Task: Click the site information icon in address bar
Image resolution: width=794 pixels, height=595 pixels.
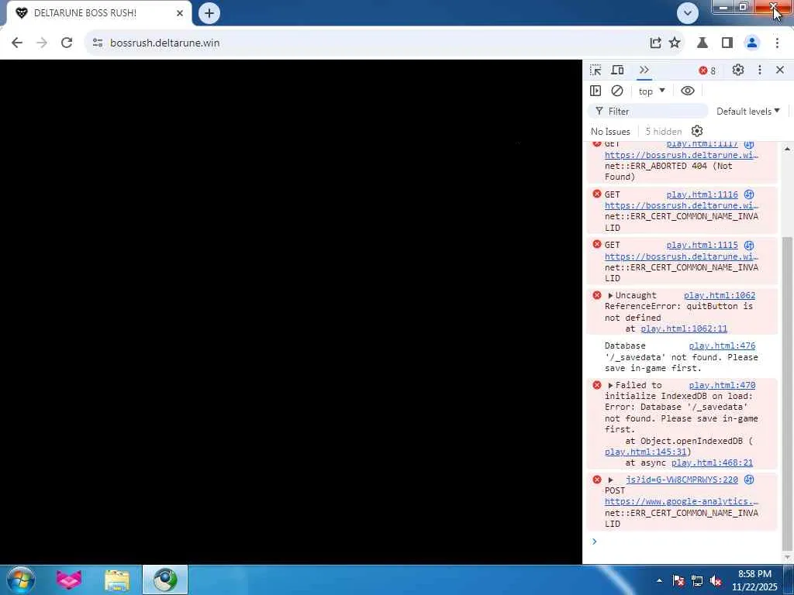Action: click(x=98, y=43)
